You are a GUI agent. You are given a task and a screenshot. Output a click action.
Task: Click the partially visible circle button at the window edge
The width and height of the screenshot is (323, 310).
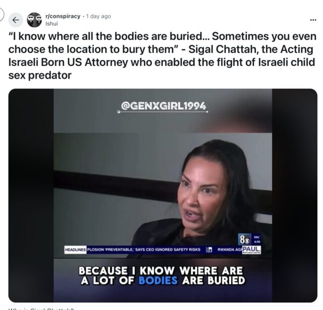(x=2, y=15)
